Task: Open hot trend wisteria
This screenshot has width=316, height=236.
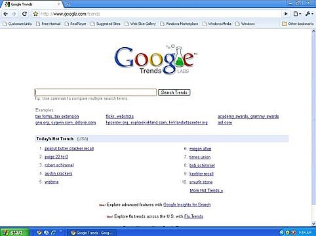Action: 51,182
